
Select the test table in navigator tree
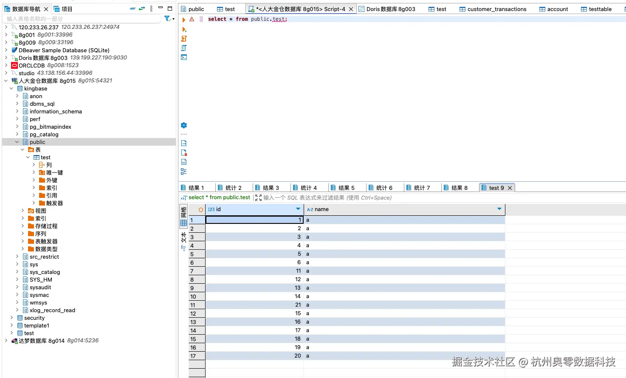coord(45,157)
